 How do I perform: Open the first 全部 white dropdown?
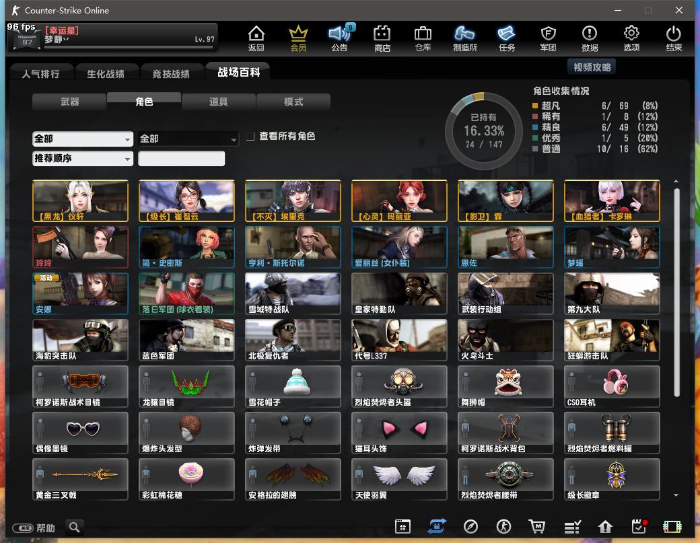[x=83, y=139]
